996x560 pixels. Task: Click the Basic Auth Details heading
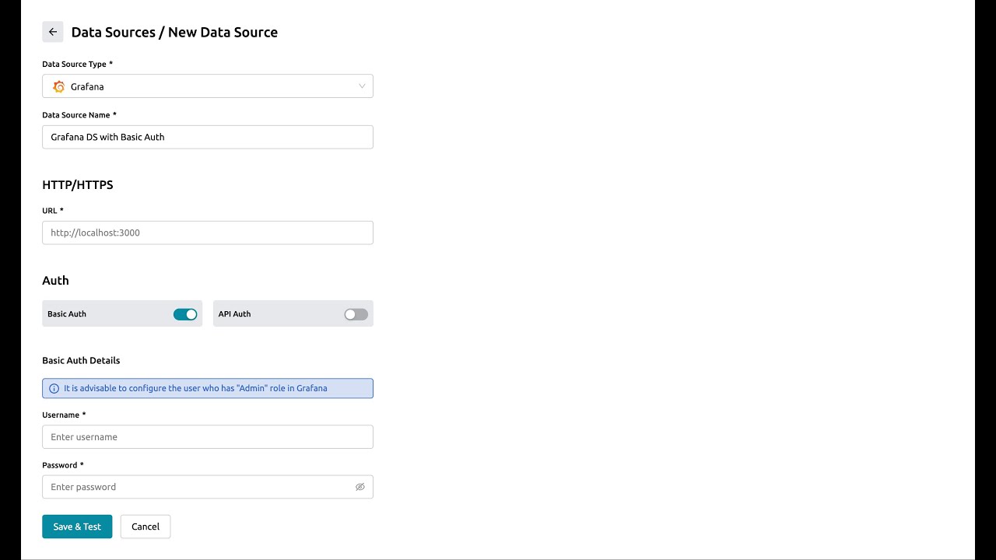point(81,360)
